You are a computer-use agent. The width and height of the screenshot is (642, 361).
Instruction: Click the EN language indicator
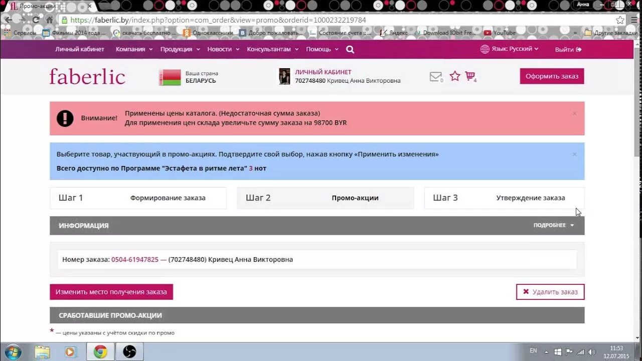533,351
